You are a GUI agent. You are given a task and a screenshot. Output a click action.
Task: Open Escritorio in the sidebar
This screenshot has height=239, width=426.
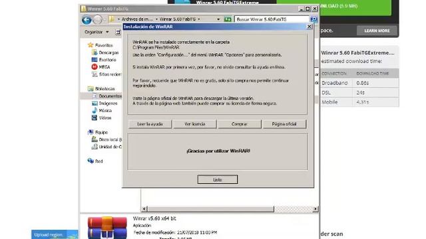tap(108, 60)
